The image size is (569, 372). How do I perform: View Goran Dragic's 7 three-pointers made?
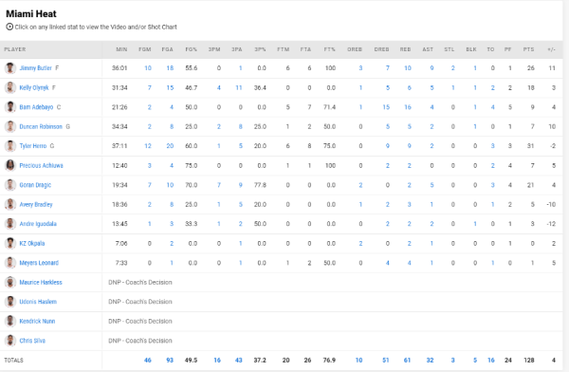(x=219, y=185)
